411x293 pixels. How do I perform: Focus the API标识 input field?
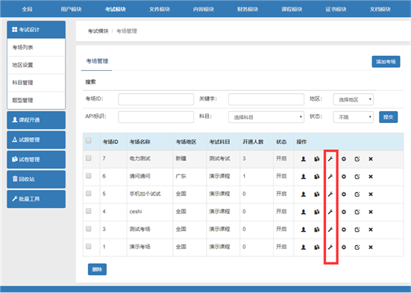click(156, 117)
